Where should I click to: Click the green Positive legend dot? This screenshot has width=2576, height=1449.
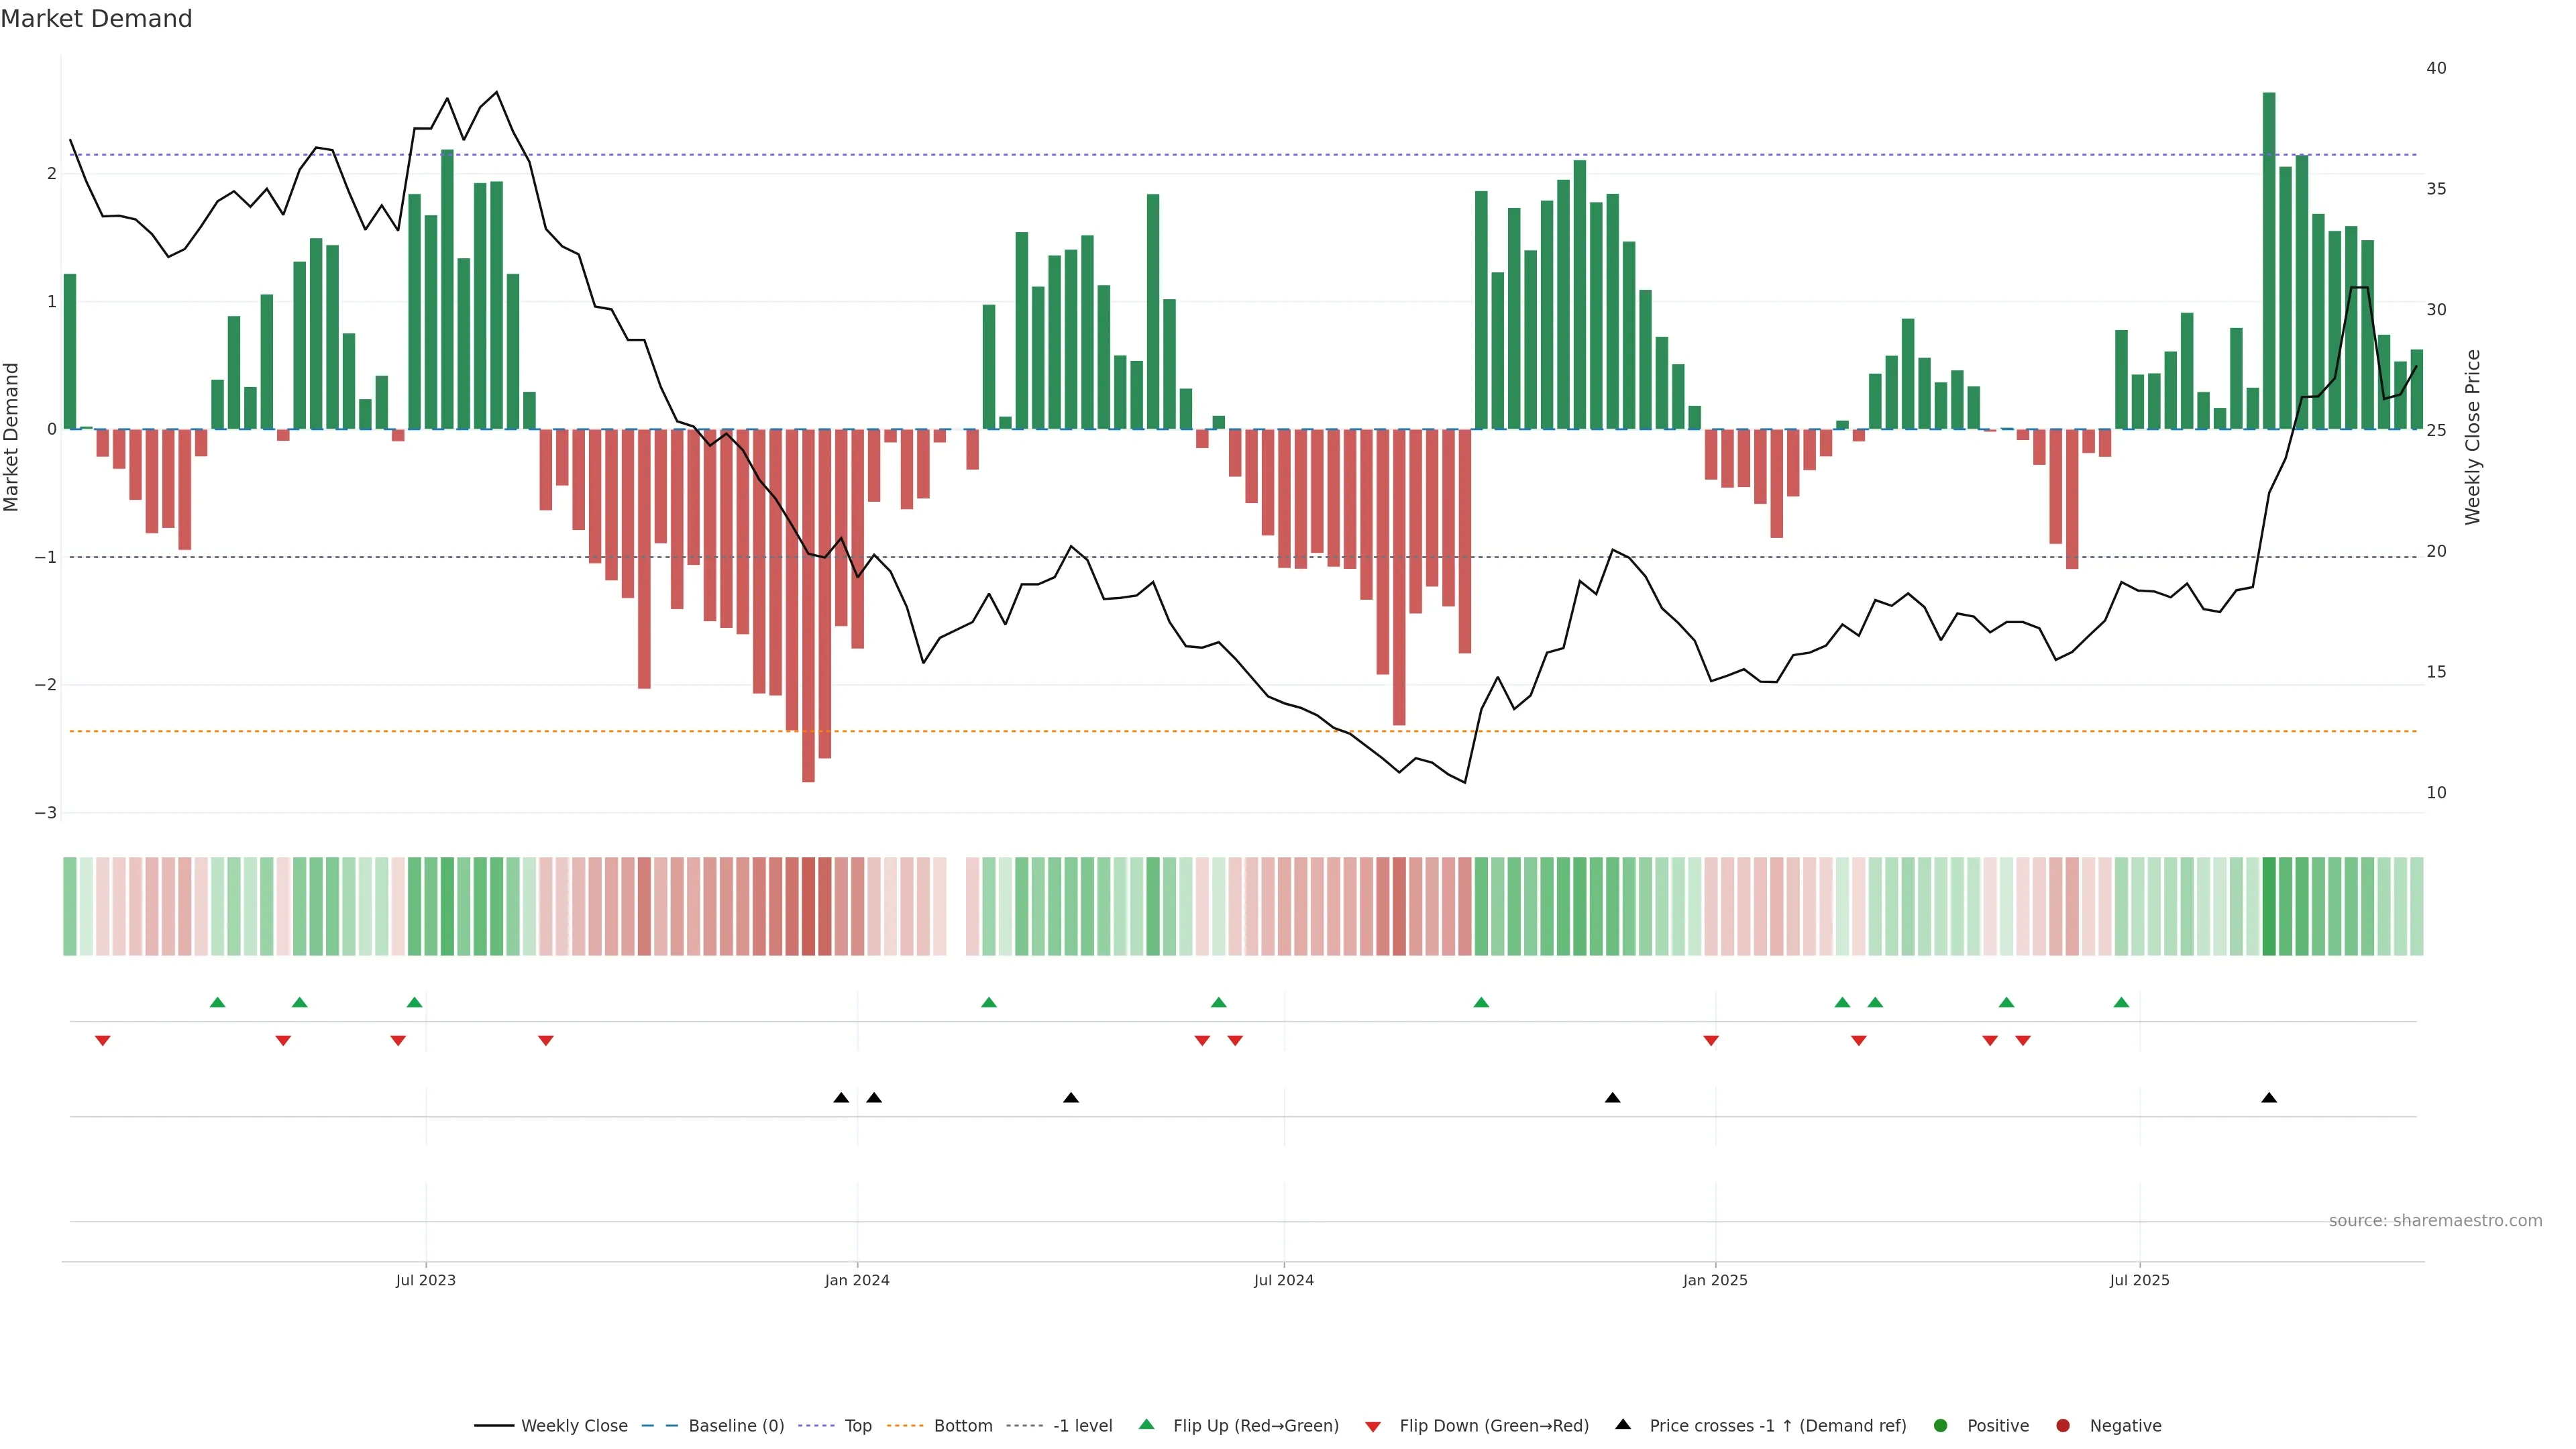tap(1941, 1425)
